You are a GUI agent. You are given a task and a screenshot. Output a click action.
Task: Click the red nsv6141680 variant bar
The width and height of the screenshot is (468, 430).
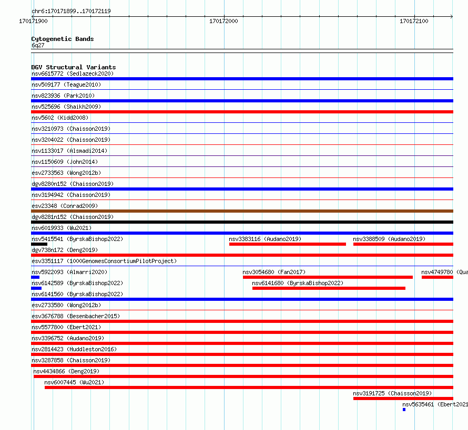click(329, 288)
